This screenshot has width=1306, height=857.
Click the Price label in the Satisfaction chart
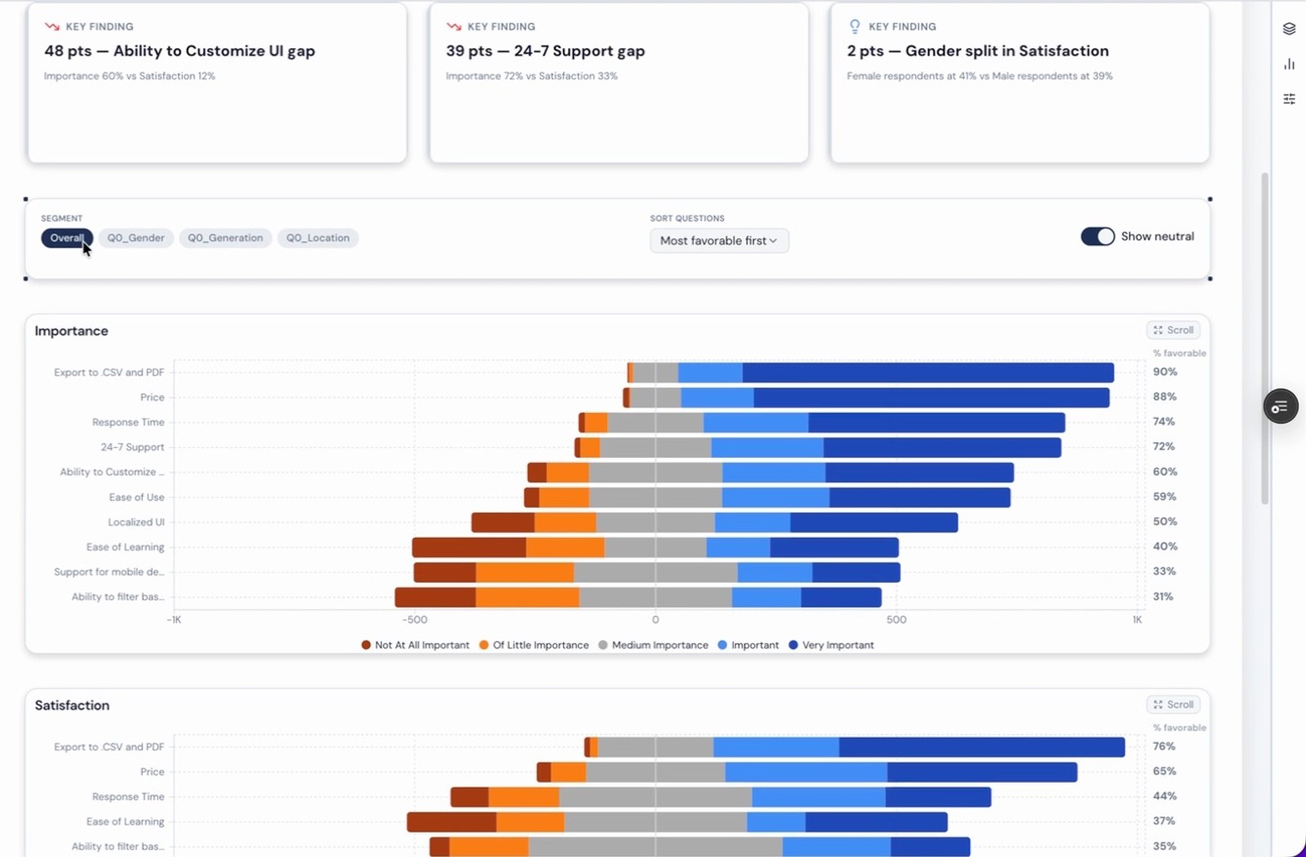click(x=152, y=772)
